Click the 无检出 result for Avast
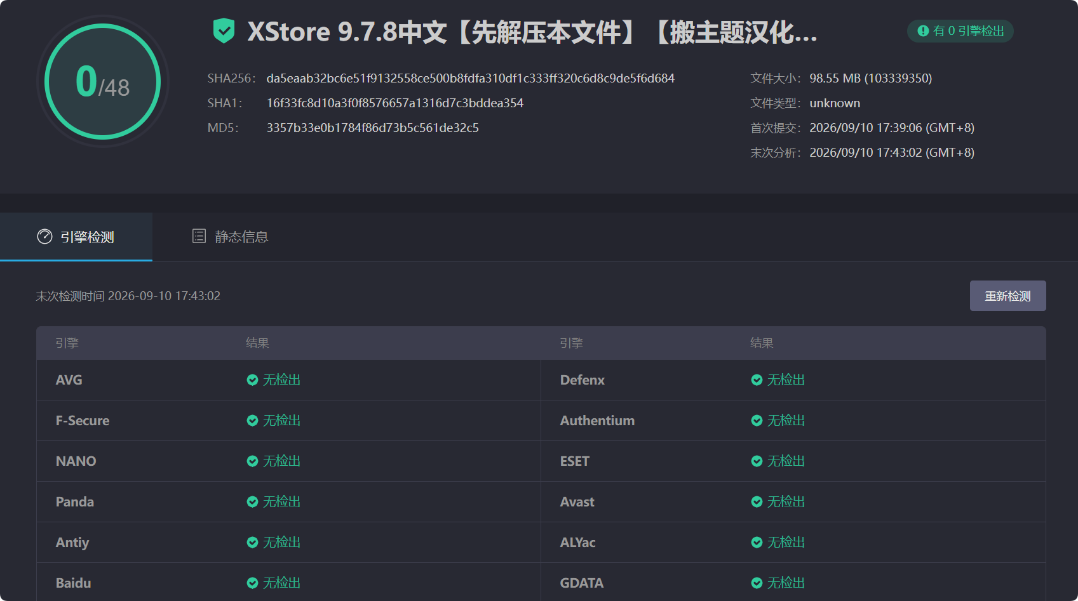Viewport: 1078px width, 601px height. (786, 502)
